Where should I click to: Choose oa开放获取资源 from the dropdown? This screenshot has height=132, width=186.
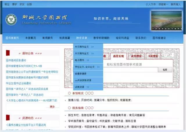coord(88,80)
